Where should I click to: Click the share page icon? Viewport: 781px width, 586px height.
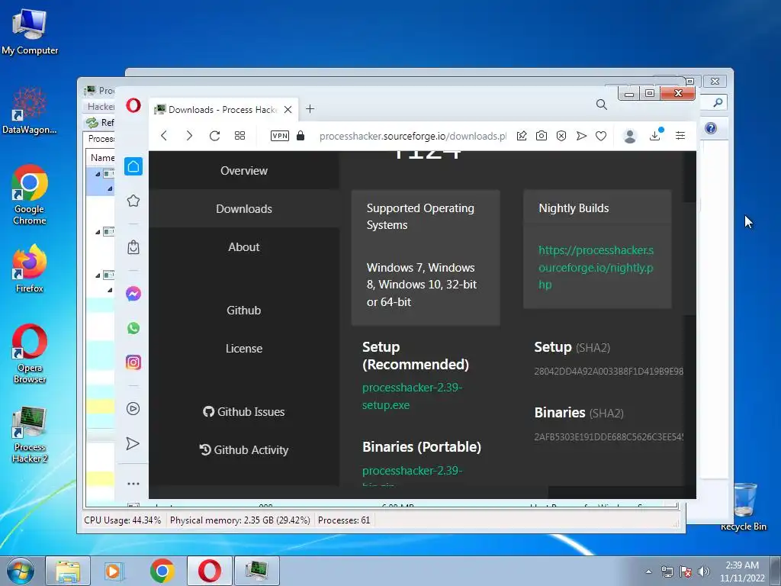(x=522, y=136)
